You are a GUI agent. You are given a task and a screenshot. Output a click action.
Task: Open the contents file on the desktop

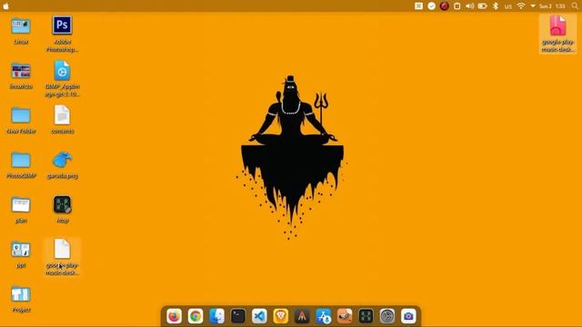(62, 115)
